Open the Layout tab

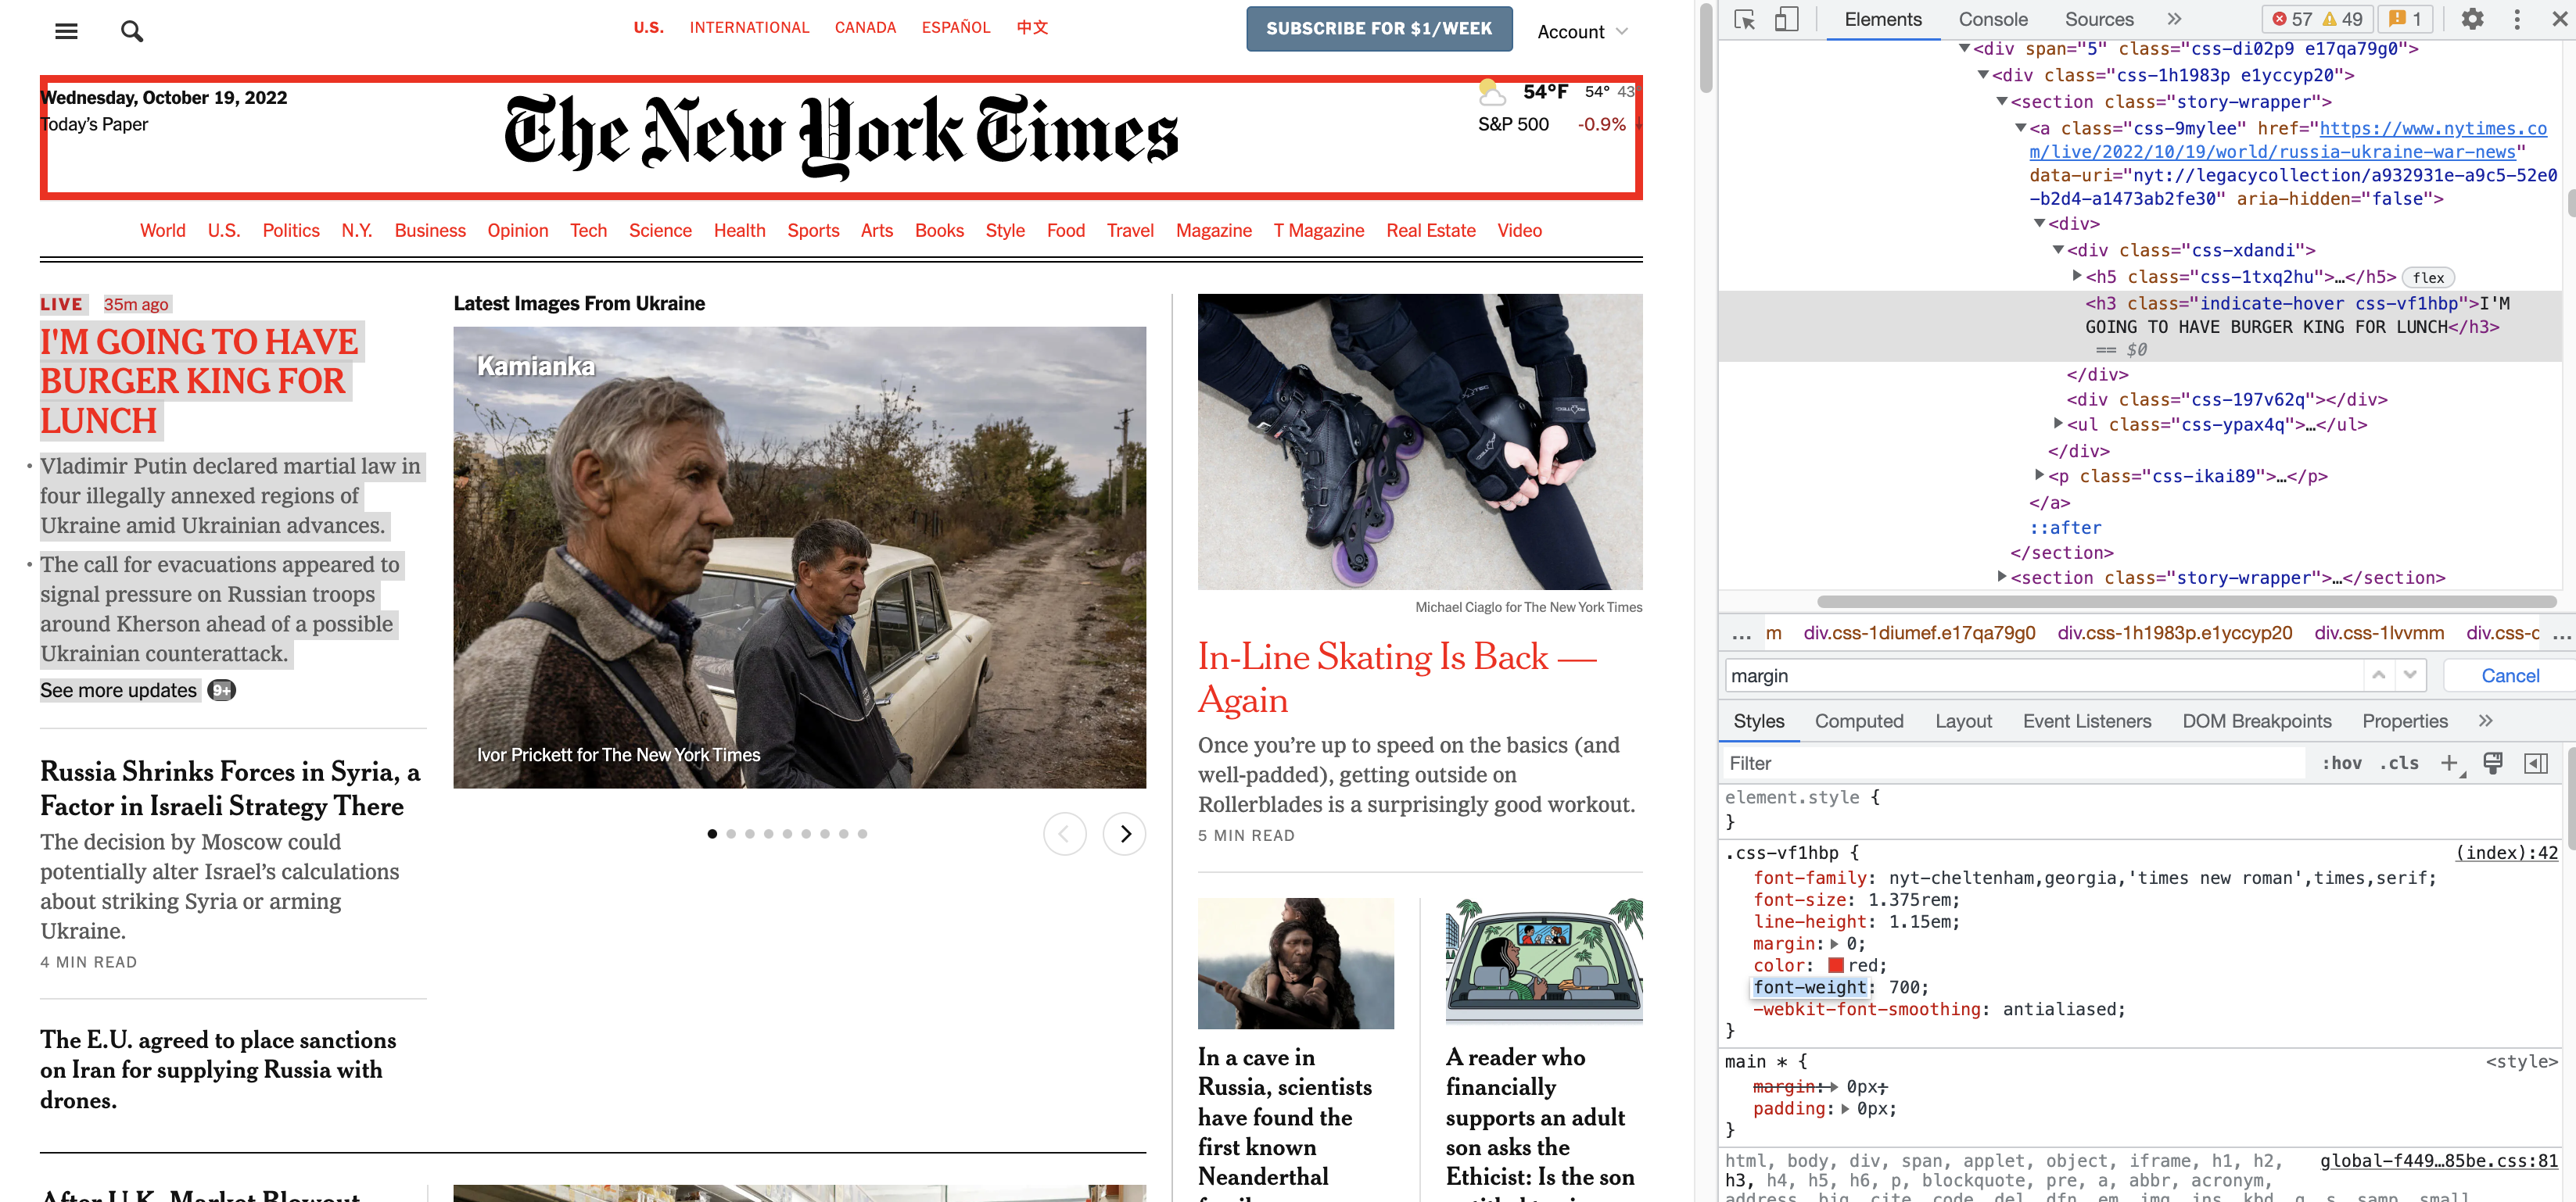1963,721
